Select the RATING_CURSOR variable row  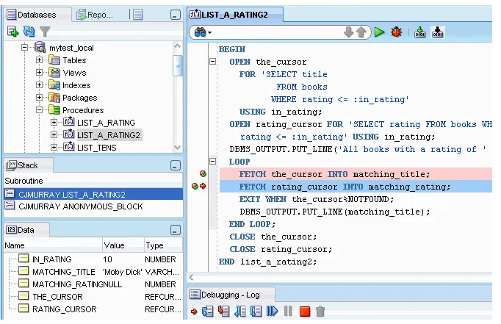click(x=93, y=309)
